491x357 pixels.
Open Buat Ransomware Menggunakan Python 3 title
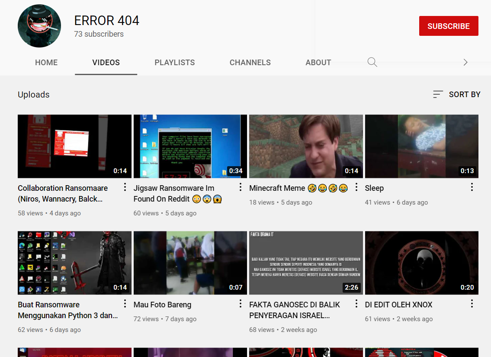[x=67, y=310]
